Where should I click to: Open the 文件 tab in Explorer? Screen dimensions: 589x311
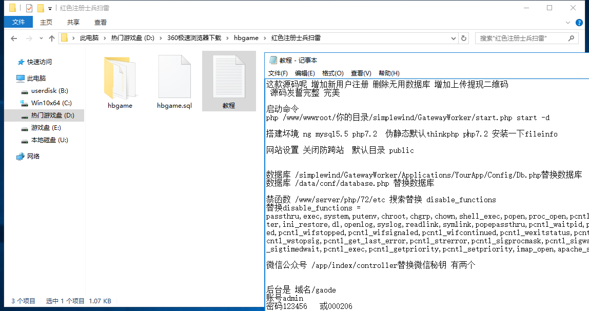(18, 22)
